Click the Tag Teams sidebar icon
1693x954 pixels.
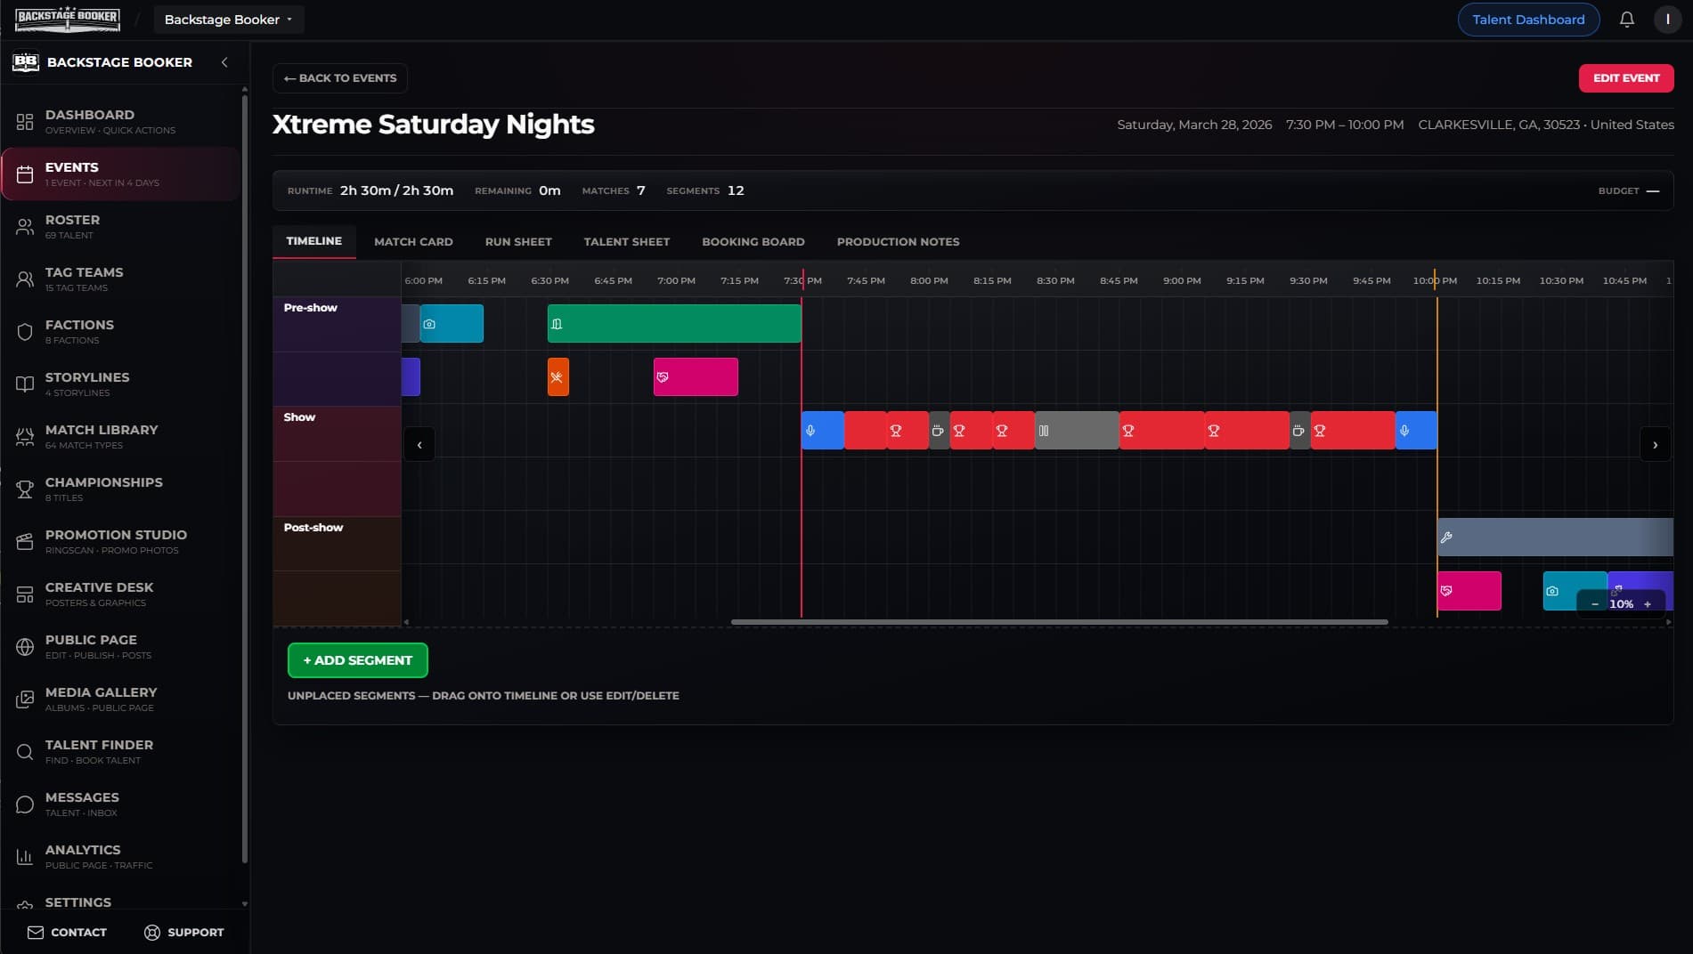[x=24, y=279]
